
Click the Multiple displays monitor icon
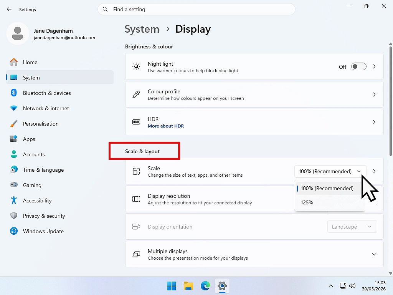(x=136, y=254)
